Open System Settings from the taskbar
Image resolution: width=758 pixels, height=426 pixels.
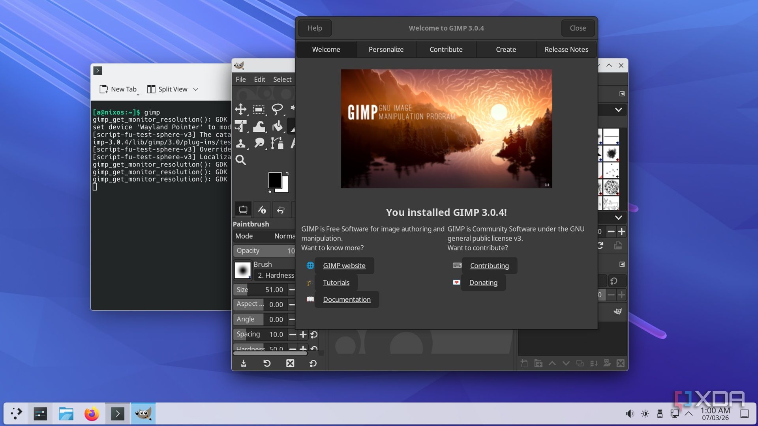click(x=40, y=414)
